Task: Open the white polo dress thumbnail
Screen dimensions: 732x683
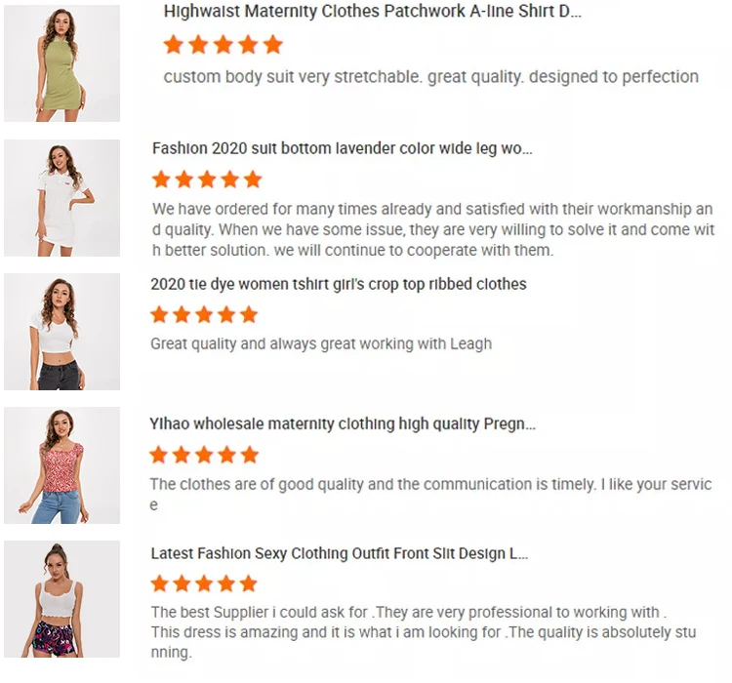Action: 61,198
